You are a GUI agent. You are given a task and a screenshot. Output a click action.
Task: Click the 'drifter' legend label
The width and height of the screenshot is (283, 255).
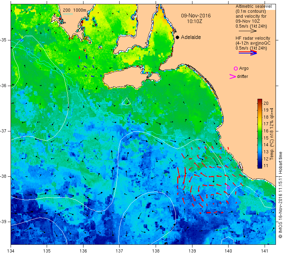click(x=242, y=76)
